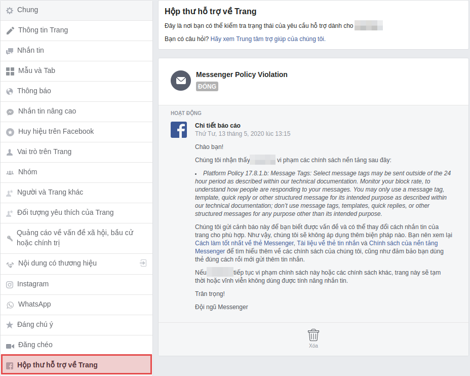
Task: Click the handshake icon for Nội dung có thương hiệu
Action: point(10,265)
